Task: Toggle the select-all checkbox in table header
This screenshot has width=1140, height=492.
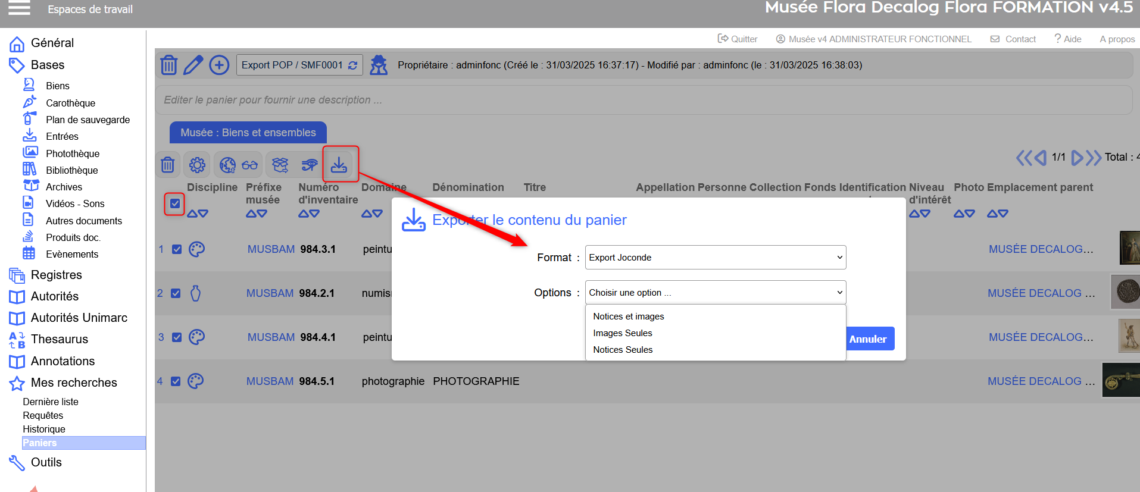Action: [x=175, y=203]
